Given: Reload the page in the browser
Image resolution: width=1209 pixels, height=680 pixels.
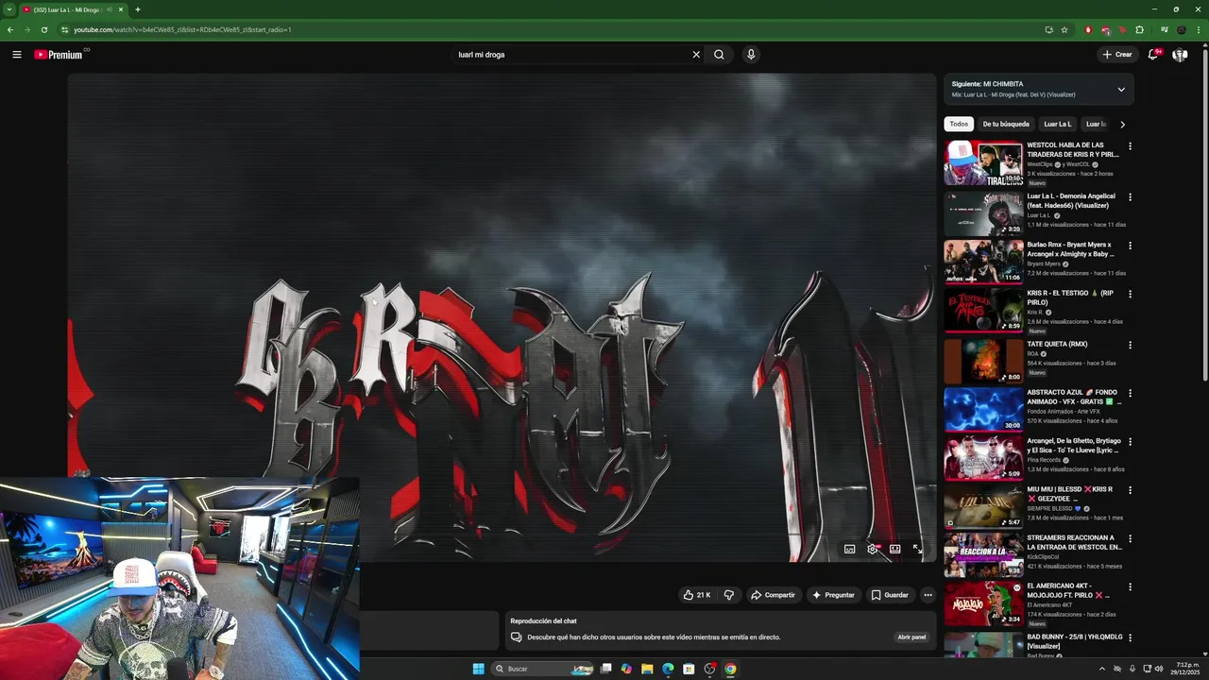Looking at the screenshot, I should [43, 29].
